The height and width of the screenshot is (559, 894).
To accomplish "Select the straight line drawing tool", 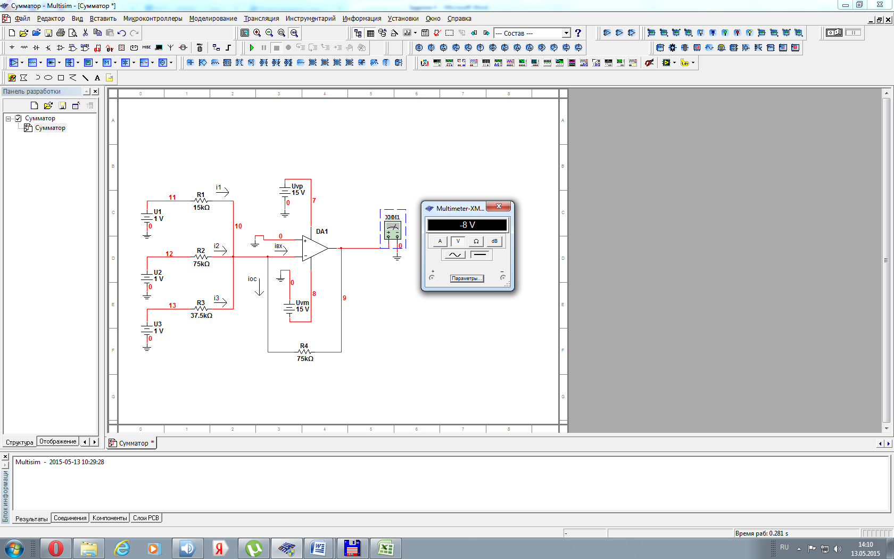I will (x=85, y=78).
